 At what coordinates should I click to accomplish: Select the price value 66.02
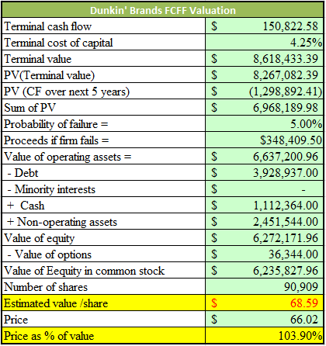click(x=304, y=320)
